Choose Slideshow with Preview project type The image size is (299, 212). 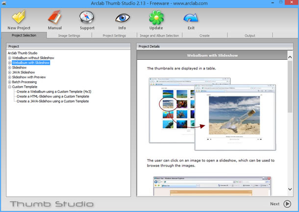click(x=30, y=77)
